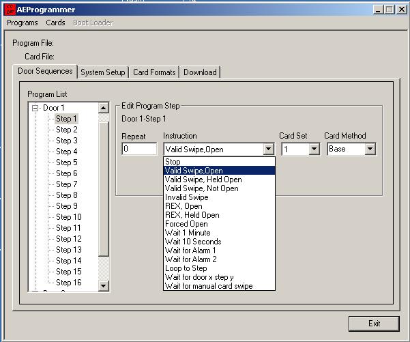Choose Stop from the instruction list
Screen dimensions: 410x342
pyautogui.click(x=219, y=162)
